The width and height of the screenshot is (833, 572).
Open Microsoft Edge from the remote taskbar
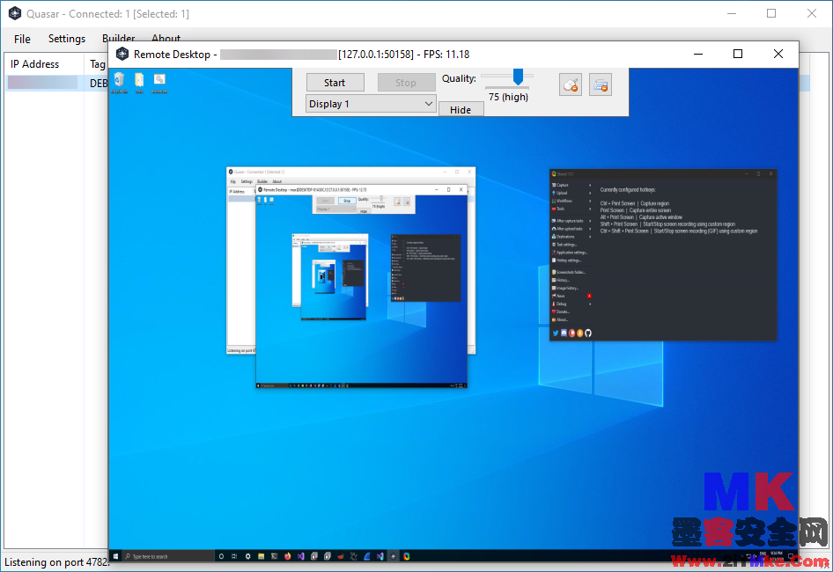(366, 555)
